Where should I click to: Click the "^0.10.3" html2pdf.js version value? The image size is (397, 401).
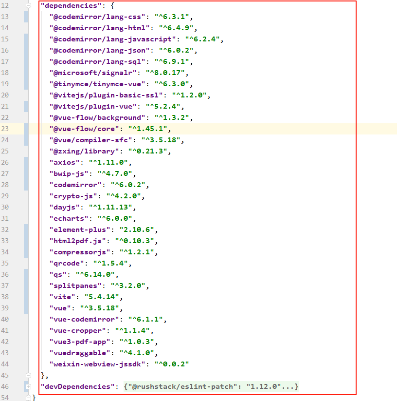(x=135, y=241)
